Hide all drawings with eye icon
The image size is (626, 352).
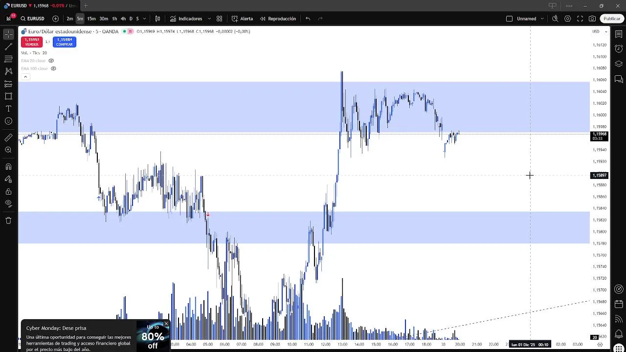tap(8, 204)
